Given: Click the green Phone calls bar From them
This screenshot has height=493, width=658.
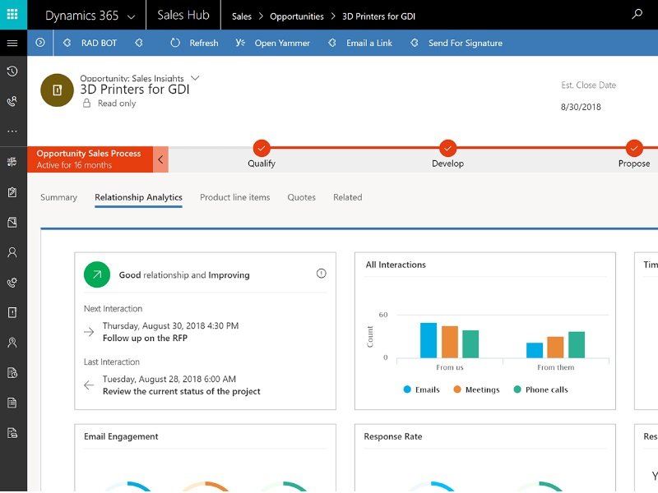Looking at the screenshot, I should click(x=577, y=344).
